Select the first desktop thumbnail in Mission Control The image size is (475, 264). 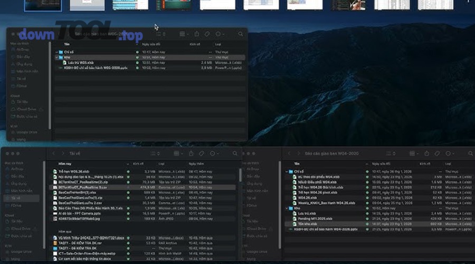click(x=43, y=5)
